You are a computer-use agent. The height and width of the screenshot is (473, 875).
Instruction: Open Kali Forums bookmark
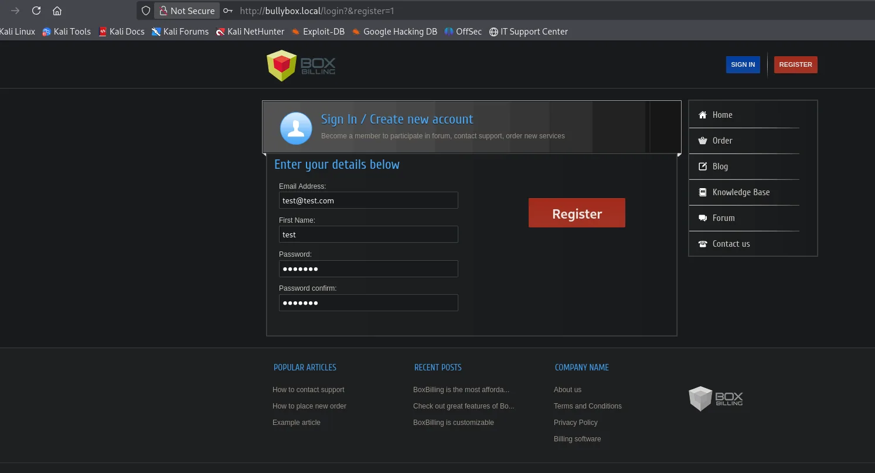180,32
